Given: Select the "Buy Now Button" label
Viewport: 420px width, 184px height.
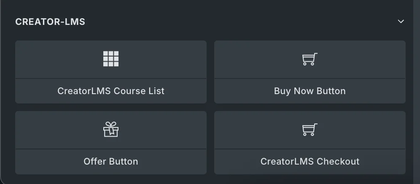Looking at the screenshot, I should click(310, 91).
